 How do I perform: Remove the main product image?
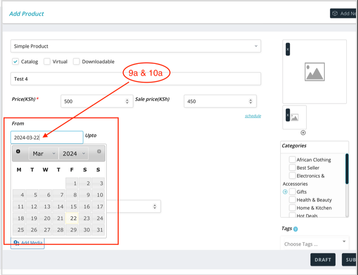click(288, 49)
